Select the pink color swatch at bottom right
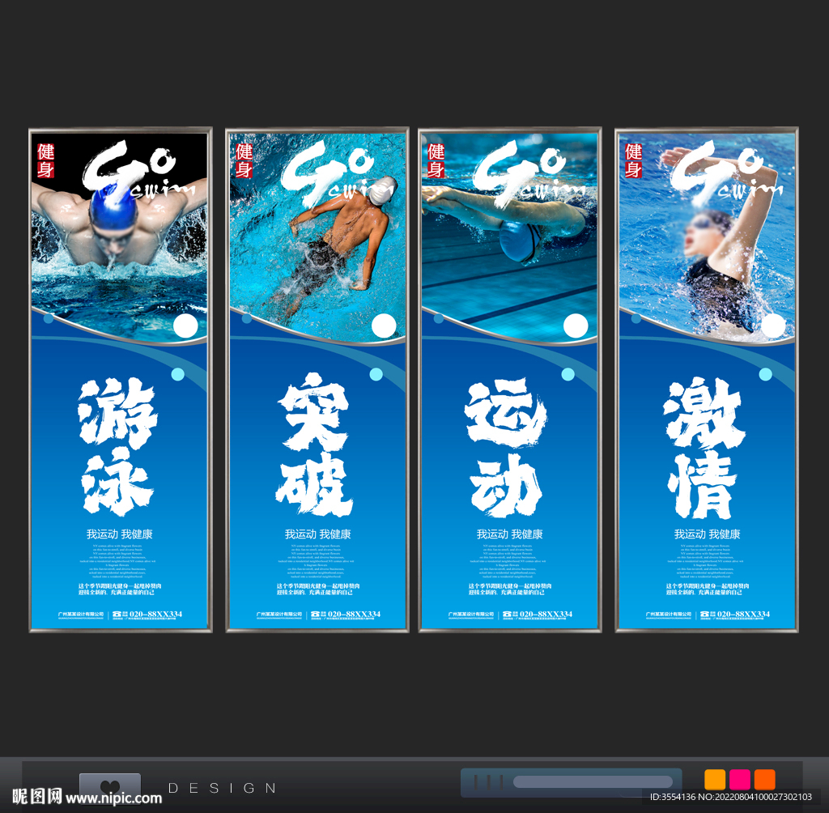The height and width of the screenshot is (813, 829). pos(739,779)
